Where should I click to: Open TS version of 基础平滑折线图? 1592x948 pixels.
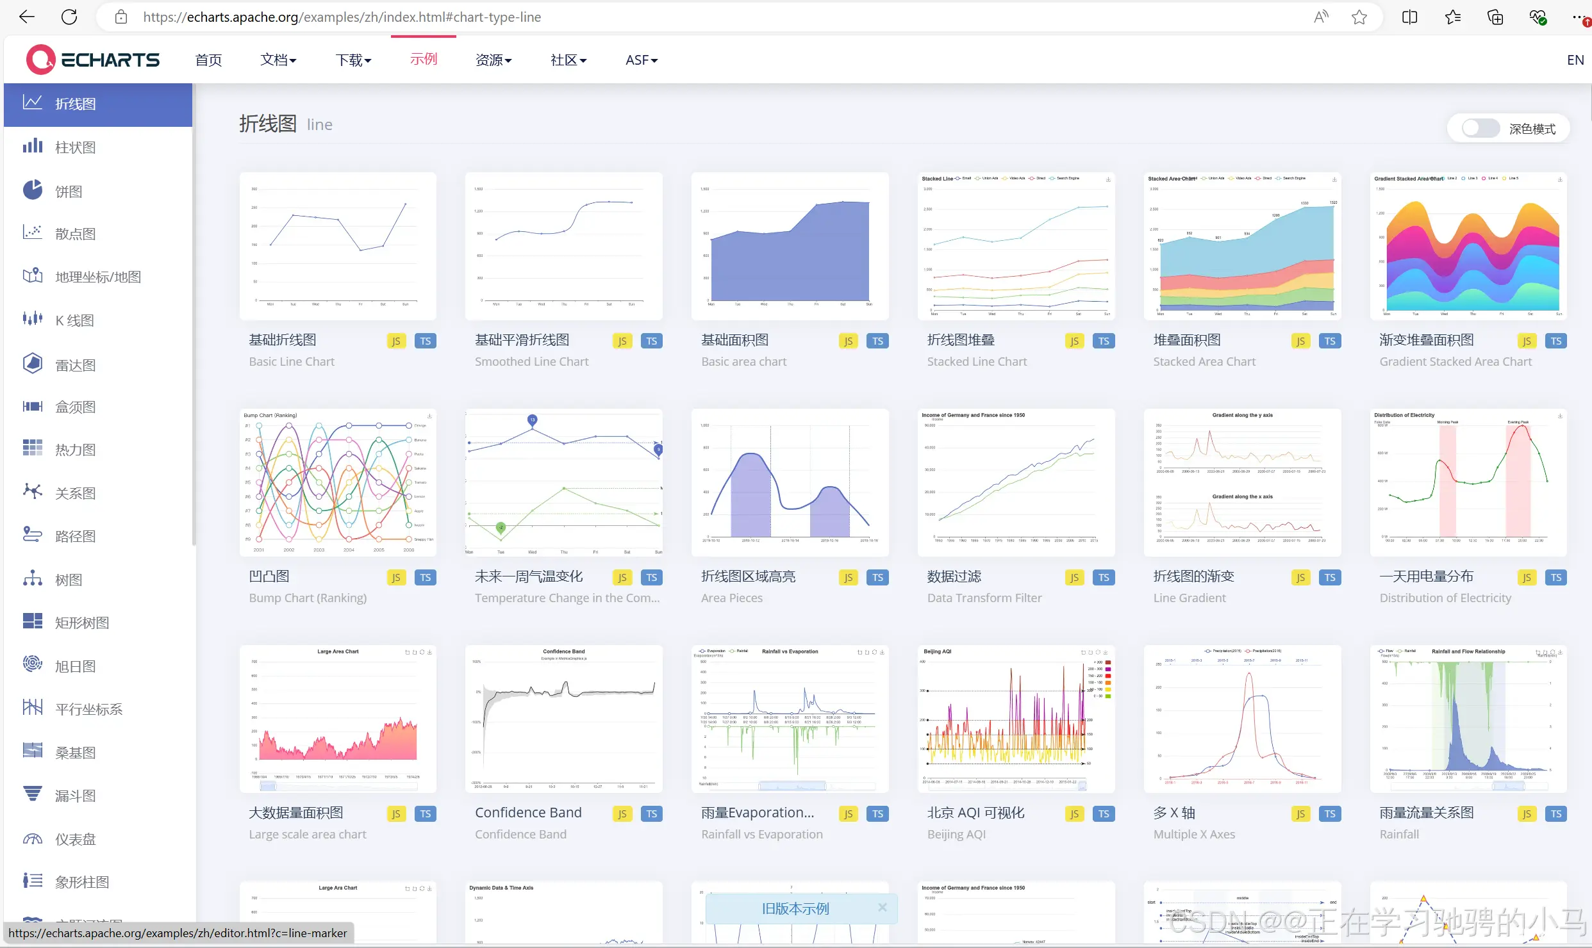652,341
